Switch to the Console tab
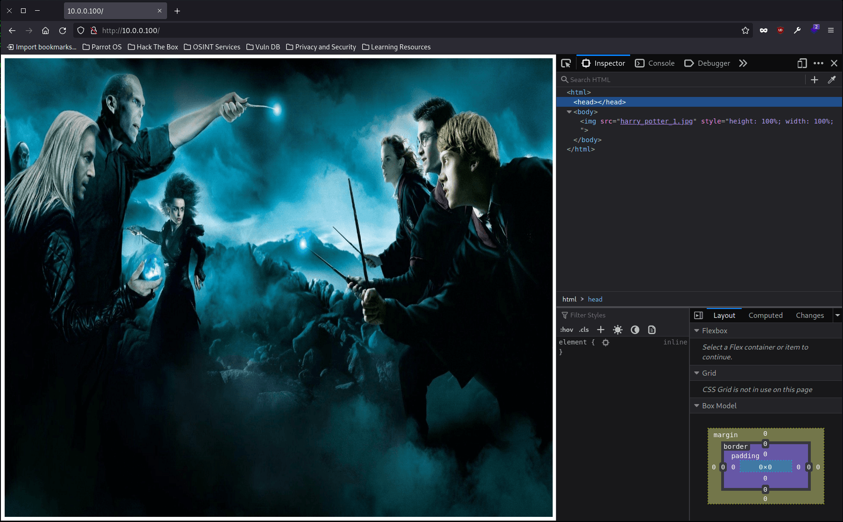Image resolution: width=843 pixels, height=522 pixels. (655, 63)
